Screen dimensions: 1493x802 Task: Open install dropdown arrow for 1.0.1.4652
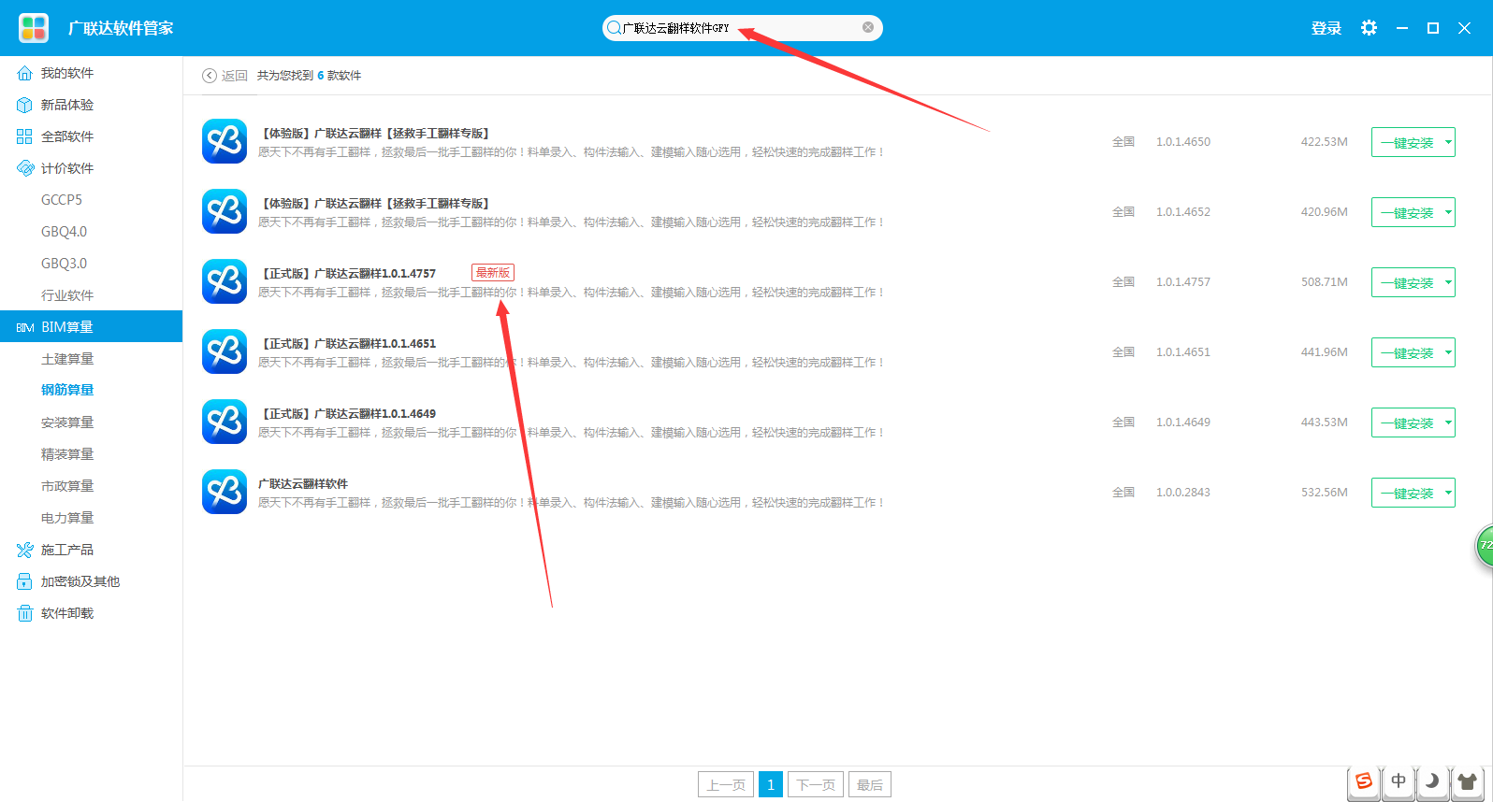point(1449,212)
